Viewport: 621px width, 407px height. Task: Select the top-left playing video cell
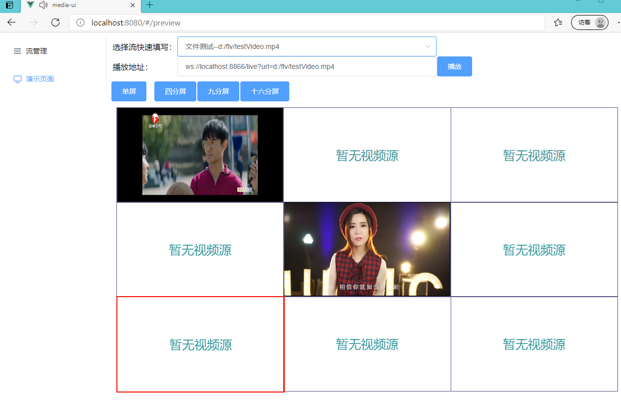click(200, 155)
